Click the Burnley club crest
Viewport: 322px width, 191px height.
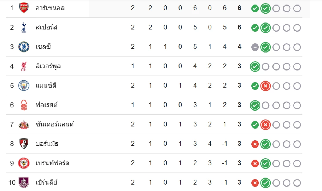24,182
